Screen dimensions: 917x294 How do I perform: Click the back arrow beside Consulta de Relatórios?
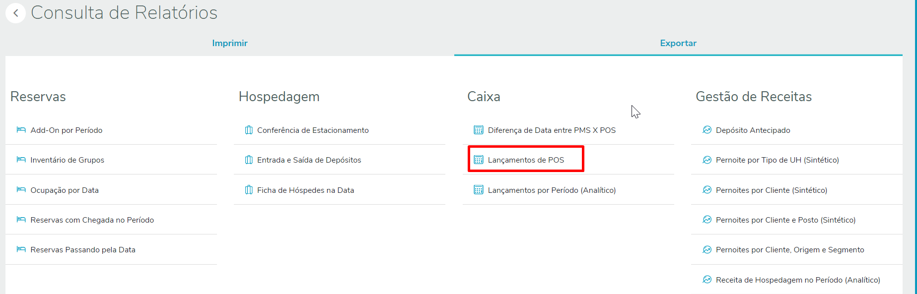(16, 13)
